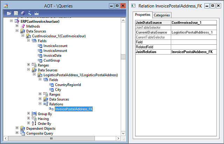Click the City field icon

pos(52,89)
